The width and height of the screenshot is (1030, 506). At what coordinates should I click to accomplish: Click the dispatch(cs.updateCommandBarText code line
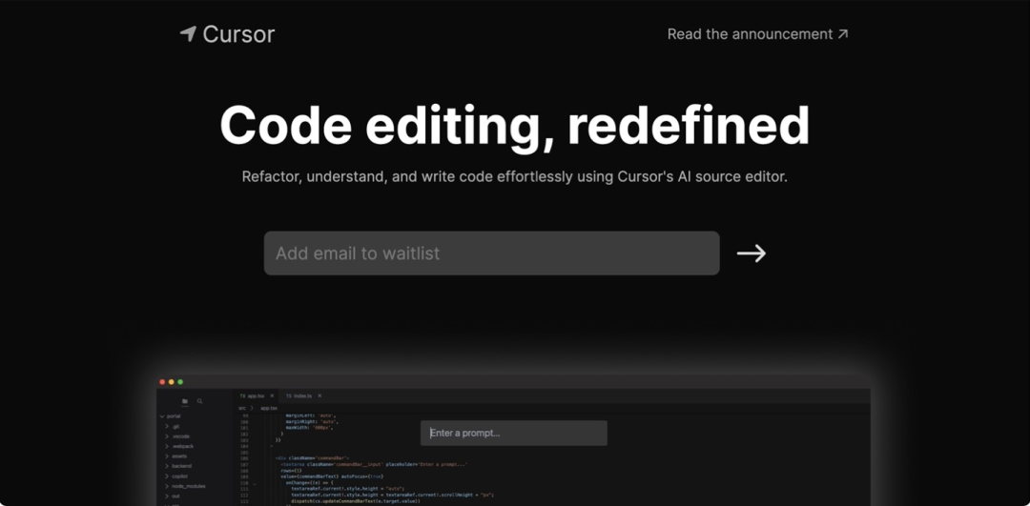(356, 500)
